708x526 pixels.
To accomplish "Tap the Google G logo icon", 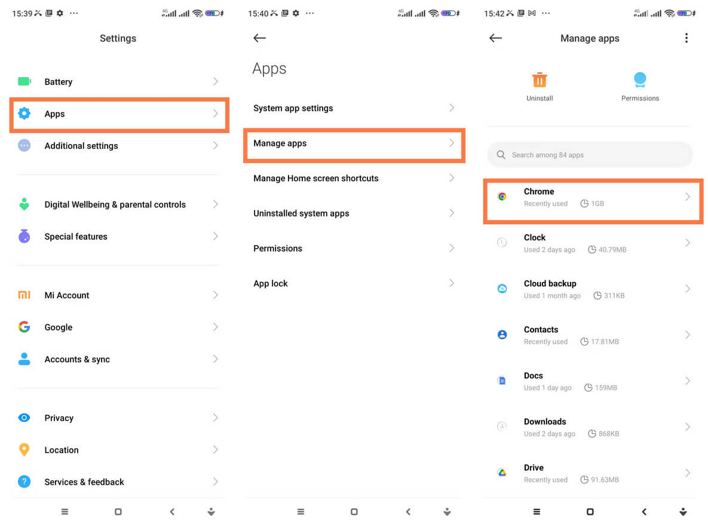I will point(24,327).
